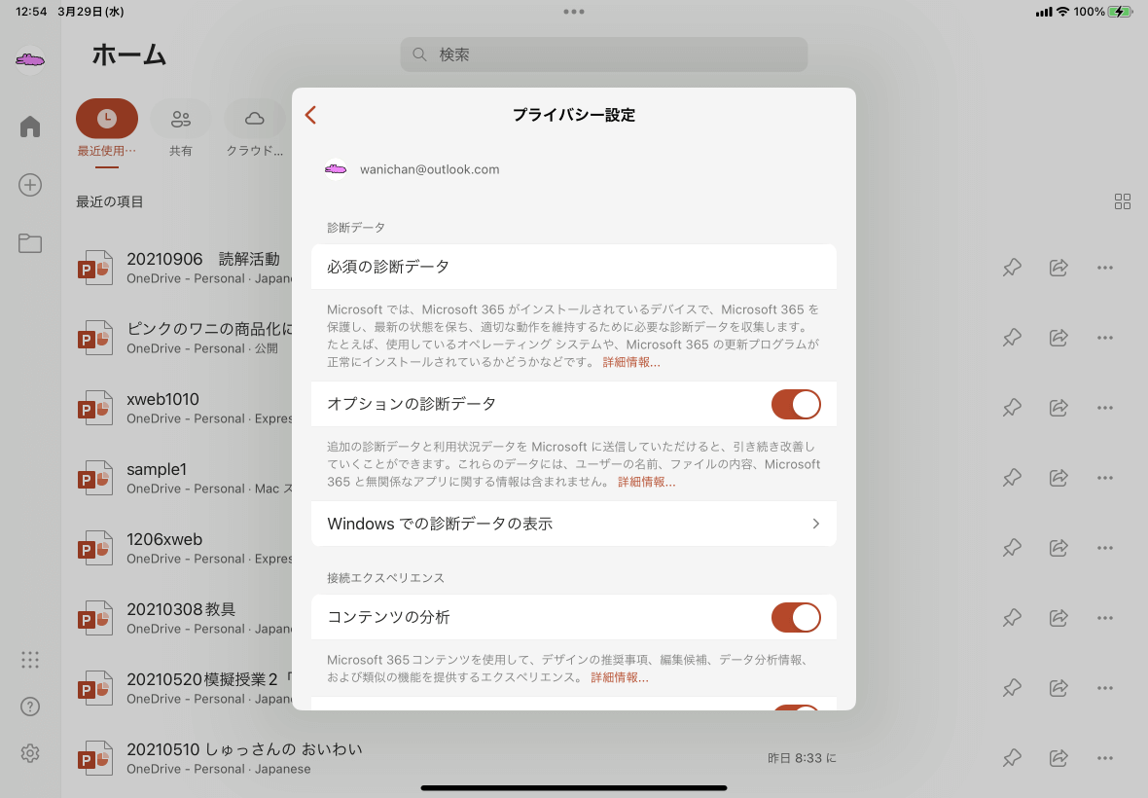The image size is (1148, 798).
Task: Switch to grid view layout icon
Action: pos(1123,201)
